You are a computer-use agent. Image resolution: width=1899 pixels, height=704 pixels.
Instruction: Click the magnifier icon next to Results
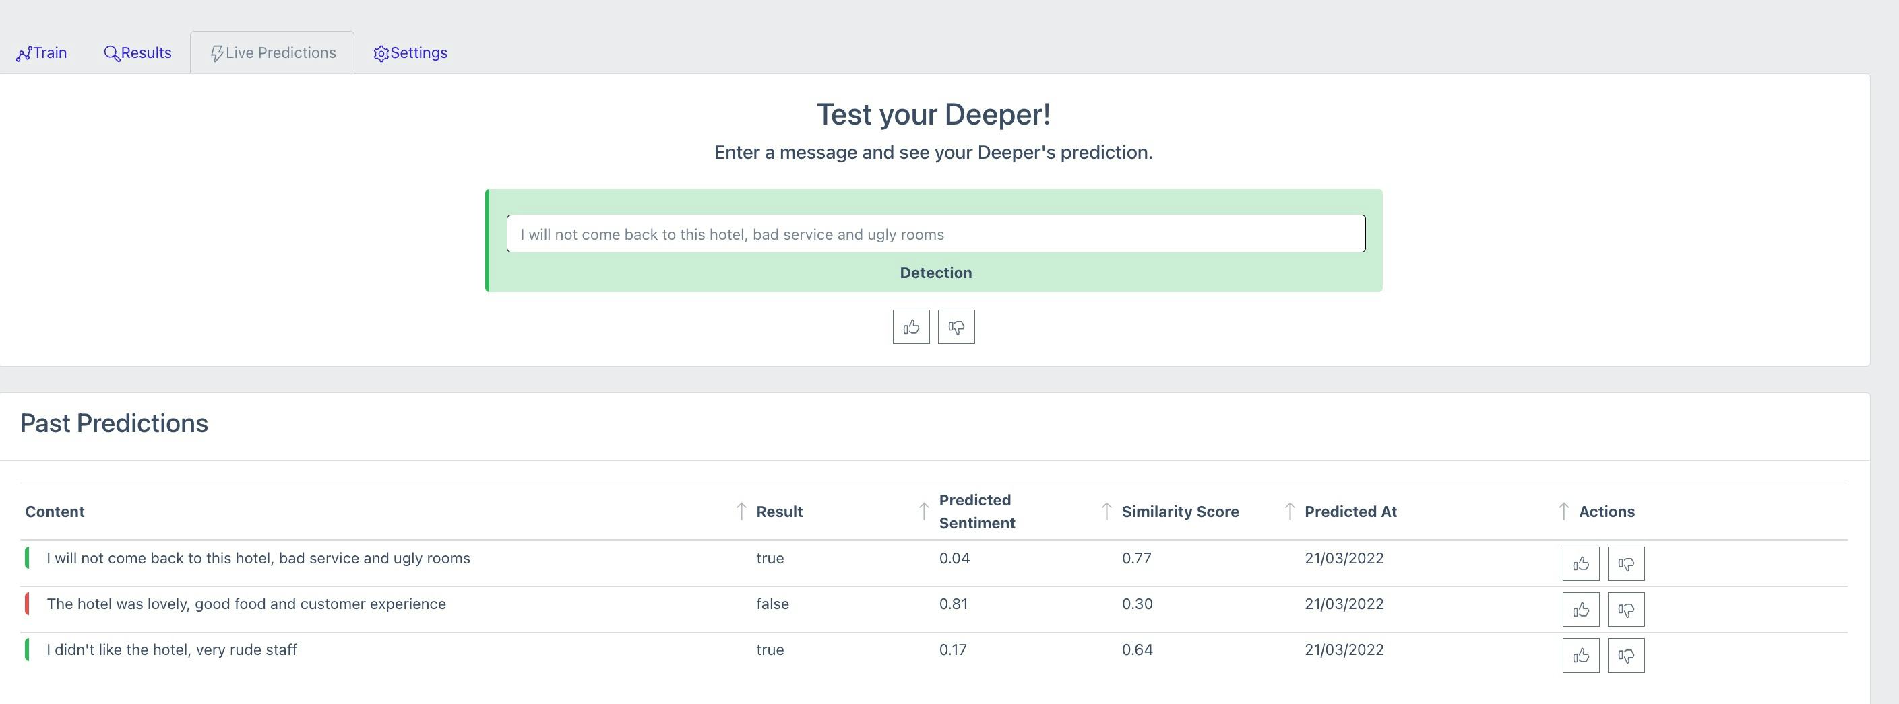pyautogui.click(x=111, y=52)
